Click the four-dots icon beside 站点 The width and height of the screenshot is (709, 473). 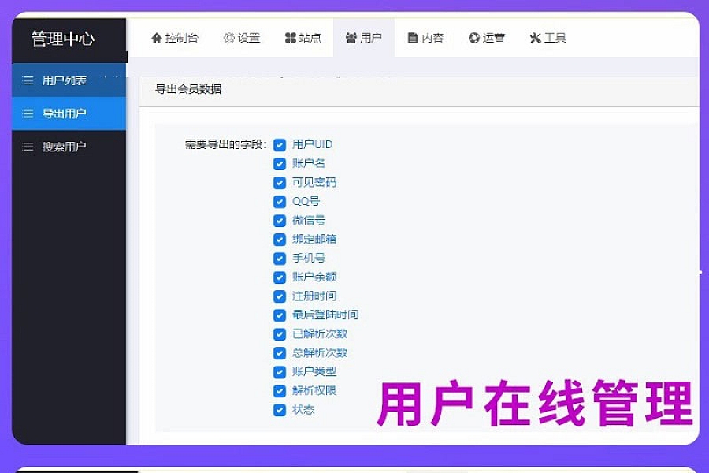click(290, 38)
